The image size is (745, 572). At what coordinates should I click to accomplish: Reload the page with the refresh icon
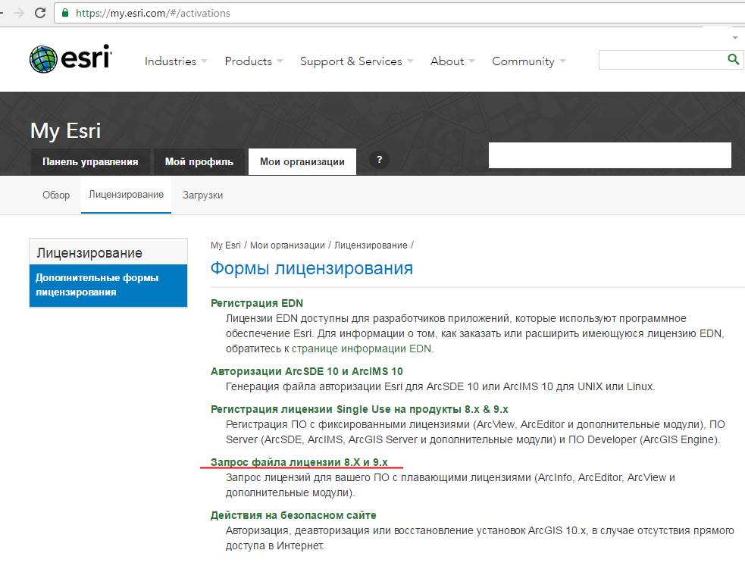[x=40, y=13]
